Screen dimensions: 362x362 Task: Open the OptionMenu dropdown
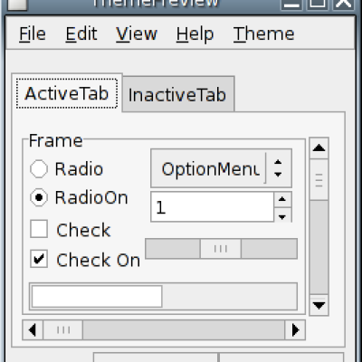221,168
